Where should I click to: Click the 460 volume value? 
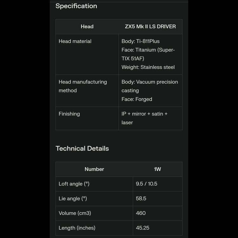click(x=141, y=213)
